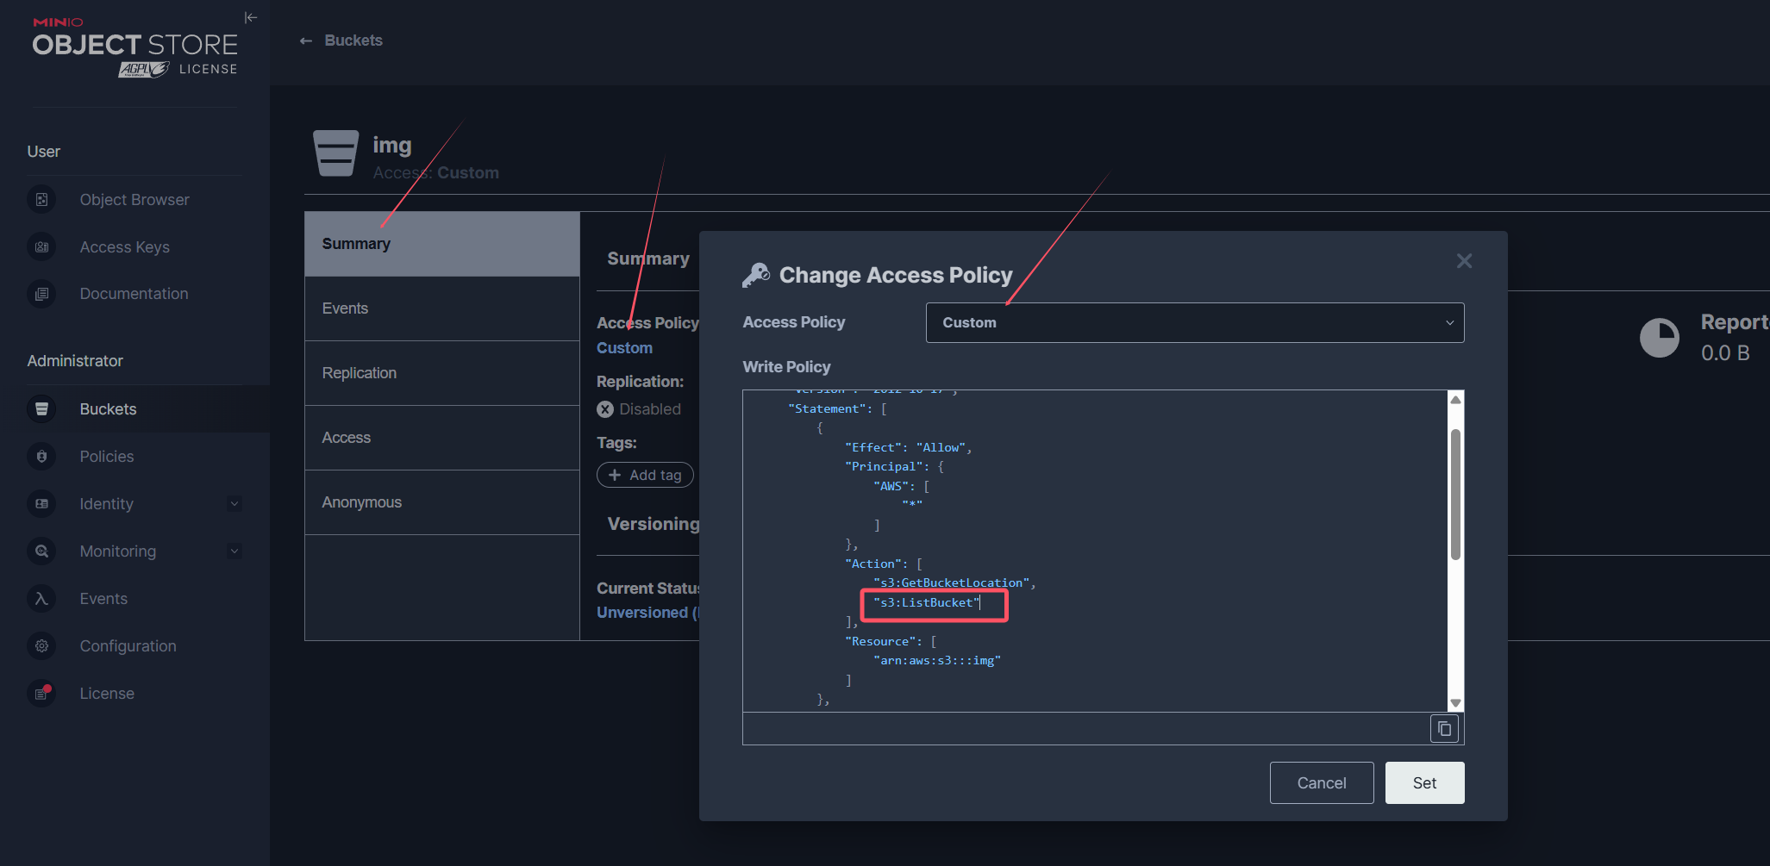Open the Access Policy dropdown showing Custom
Screen dimensions: 1770x866
(x=1194, y=322)
